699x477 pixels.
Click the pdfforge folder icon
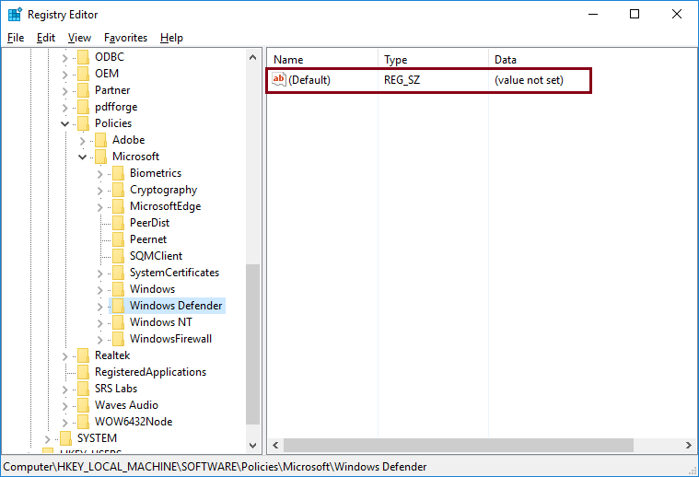[x=83, y=107]
